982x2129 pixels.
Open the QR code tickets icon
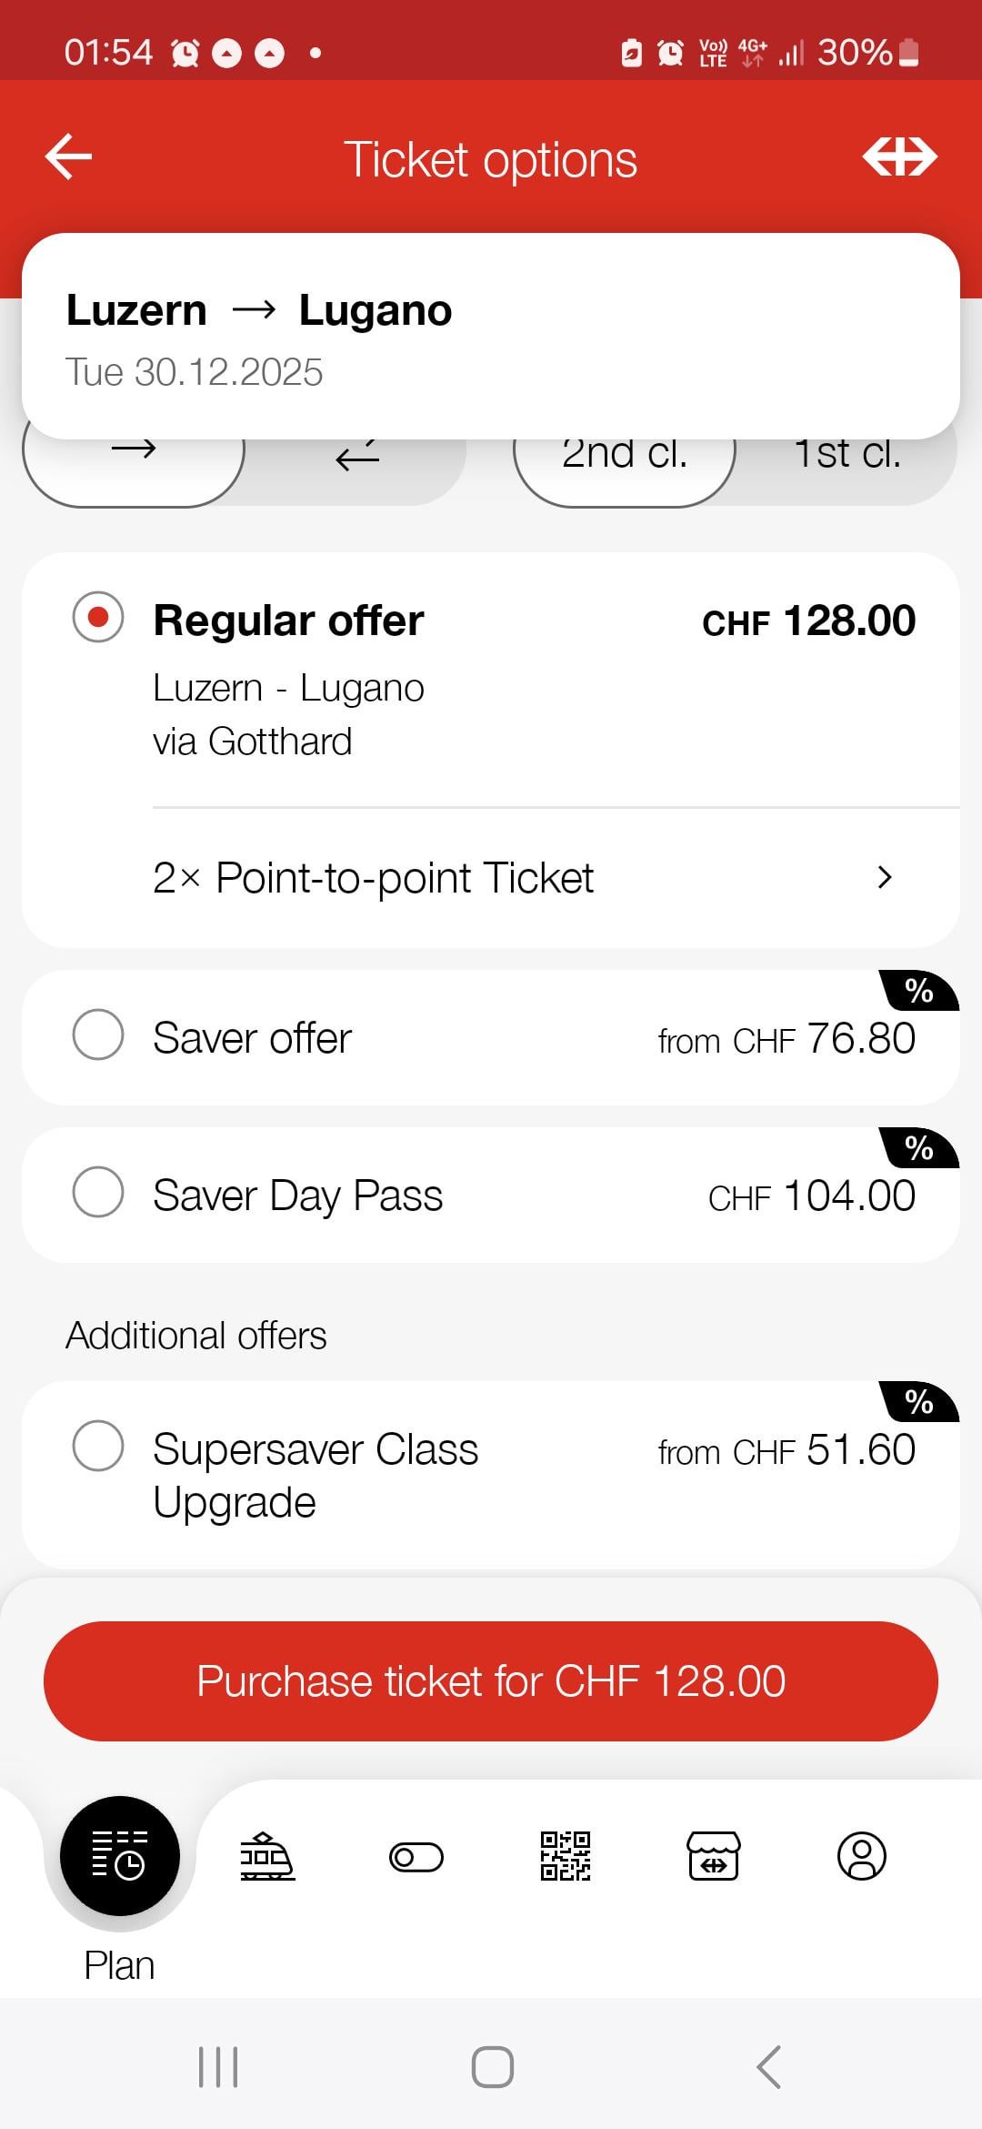566,1856
